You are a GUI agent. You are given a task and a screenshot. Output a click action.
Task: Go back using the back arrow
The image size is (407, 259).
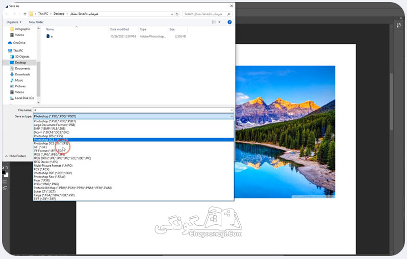(7, 14)
